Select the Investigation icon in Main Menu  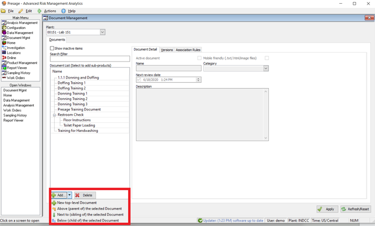[4, 48]
